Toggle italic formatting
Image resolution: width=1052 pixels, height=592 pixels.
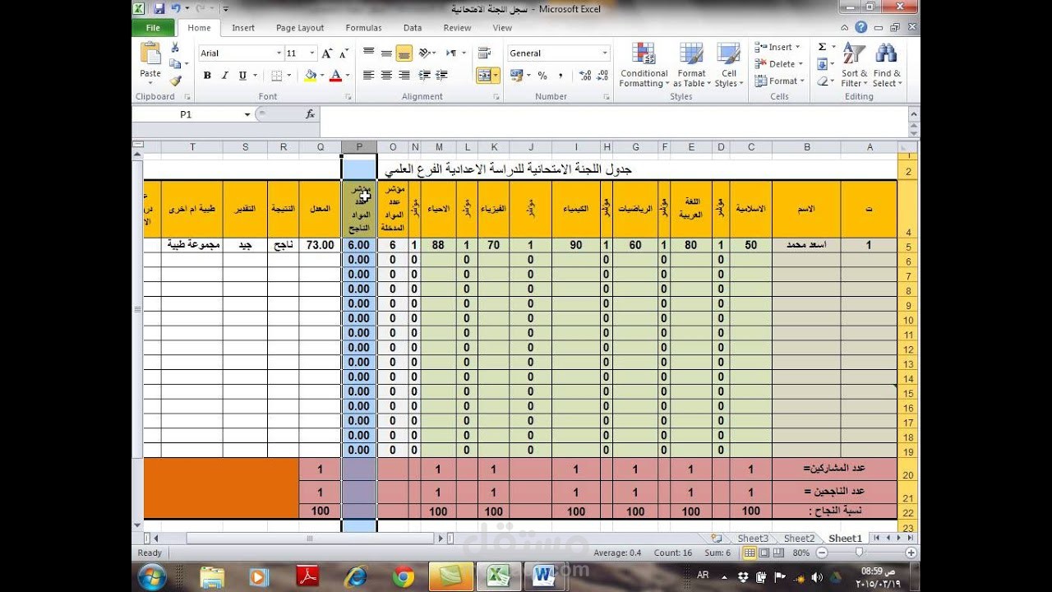point(224,76)
